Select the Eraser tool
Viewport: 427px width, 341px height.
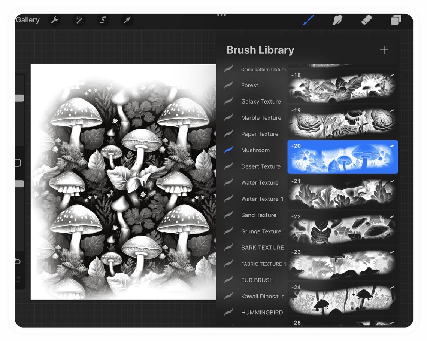pos(366,20)
